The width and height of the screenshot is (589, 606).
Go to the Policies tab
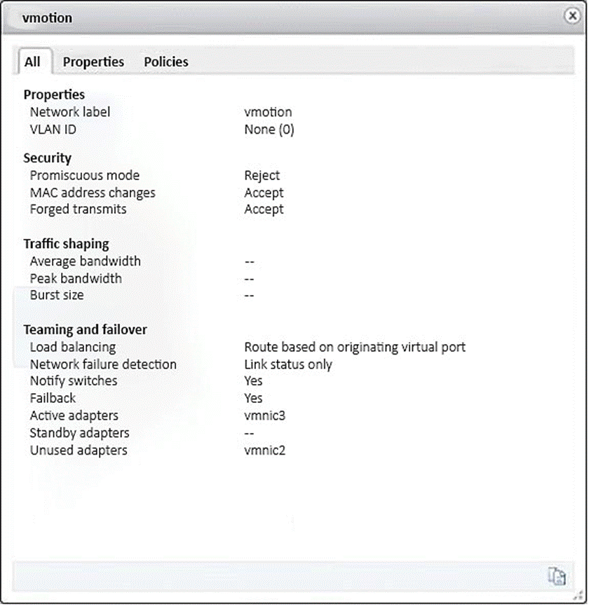(x=166, y=62)
